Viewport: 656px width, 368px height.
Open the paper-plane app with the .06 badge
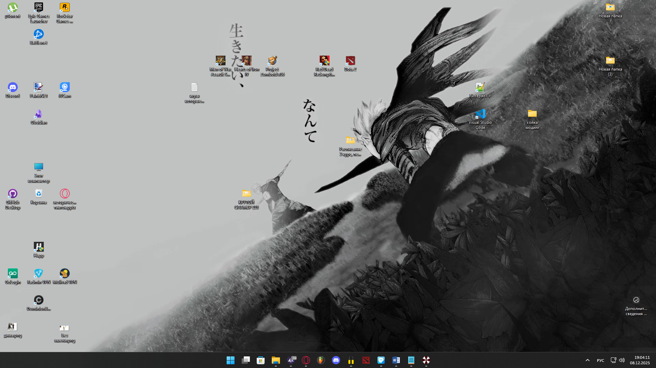(291, 360)
